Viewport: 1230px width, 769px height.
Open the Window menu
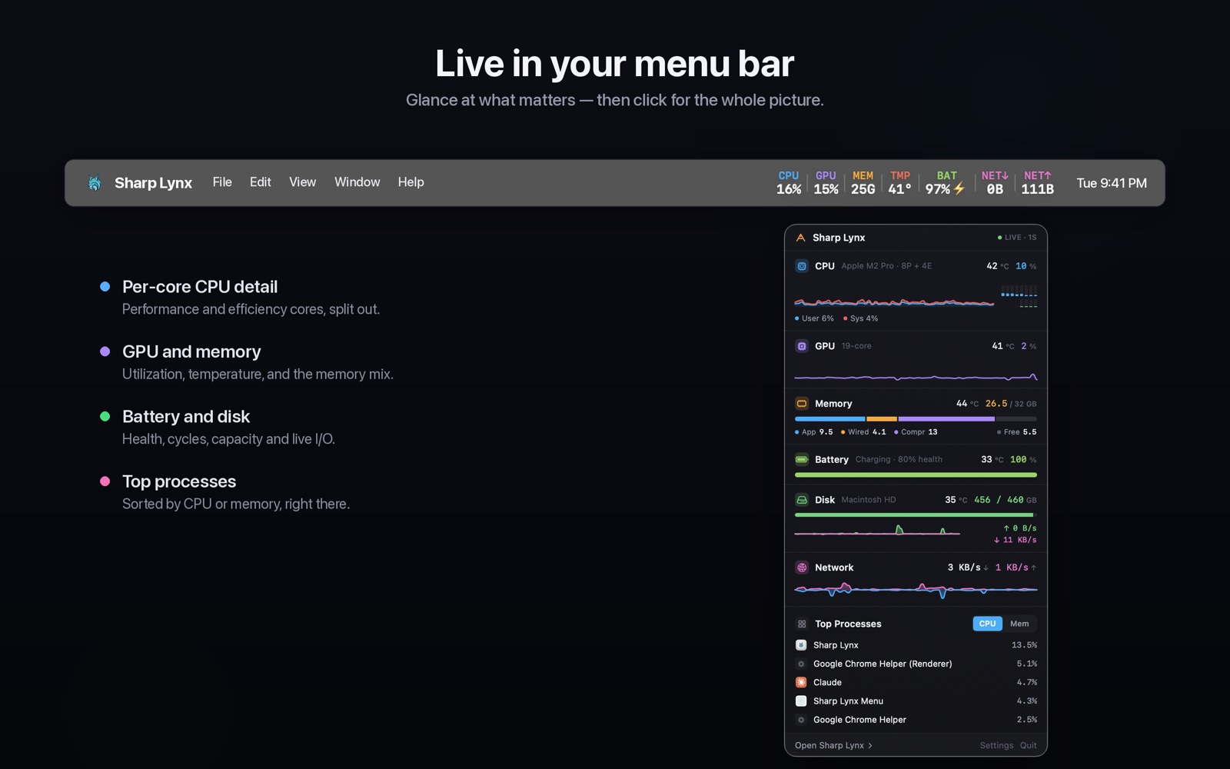click(x=357, y=182)
